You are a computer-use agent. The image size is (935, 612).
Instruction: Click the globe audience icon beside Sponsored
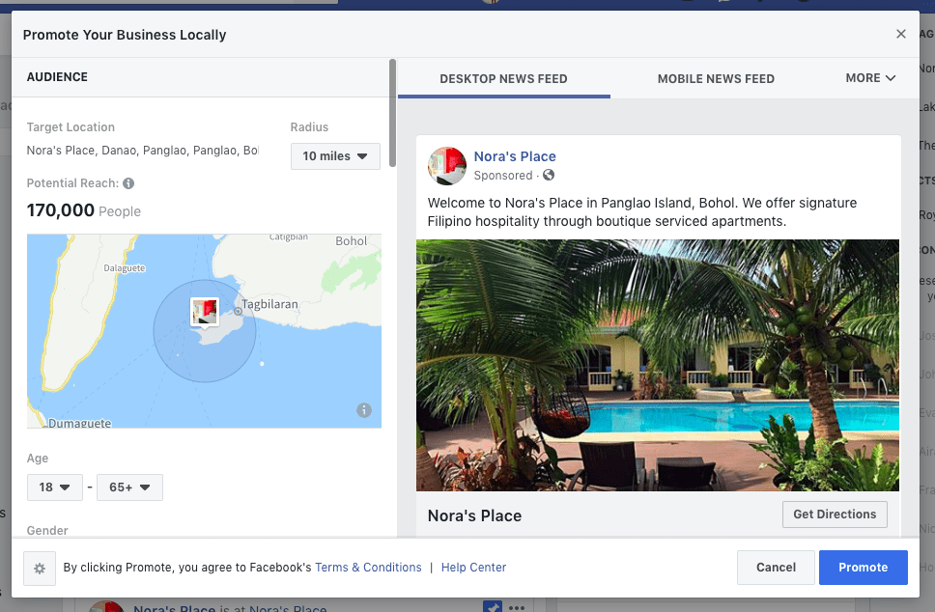pyautogui.click(x=549, y=175)
